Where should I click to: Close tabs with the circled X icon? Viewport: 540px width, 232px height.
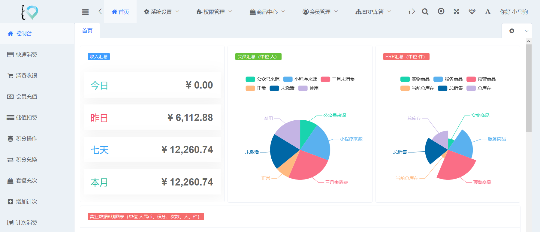pos(512,31)
